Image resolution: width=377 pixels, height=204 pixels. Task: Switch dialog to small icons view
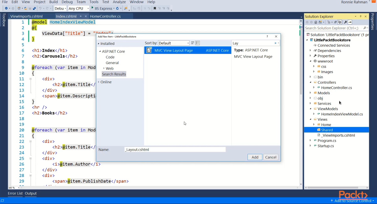coord(193,43)
